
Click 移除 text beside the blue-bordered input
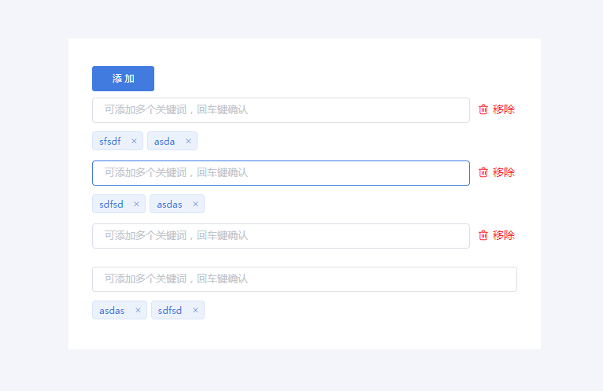tap(503, 172)
